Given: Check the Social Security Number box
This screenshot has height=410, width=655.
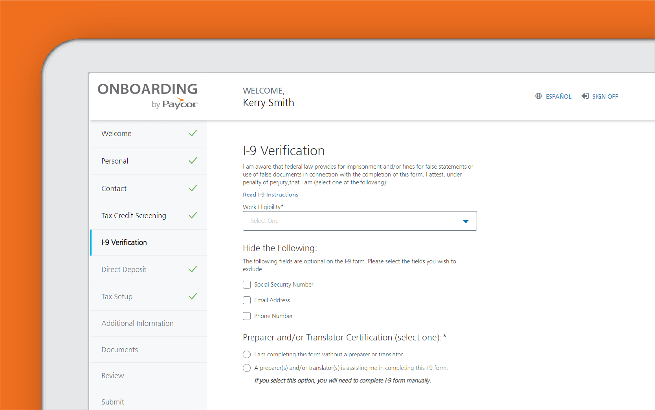Looking at the screenshot, I should 247,285.
